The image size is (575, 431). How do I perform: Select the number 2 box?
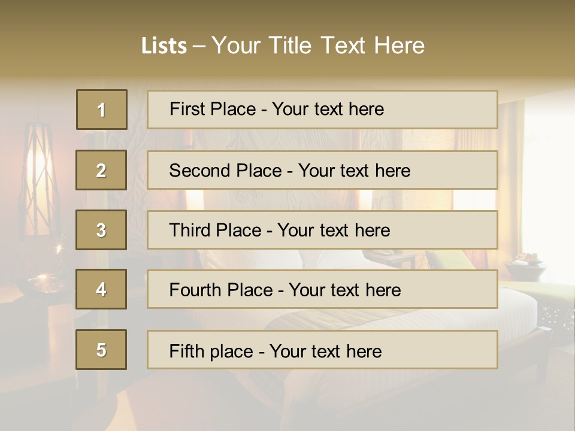101,170
